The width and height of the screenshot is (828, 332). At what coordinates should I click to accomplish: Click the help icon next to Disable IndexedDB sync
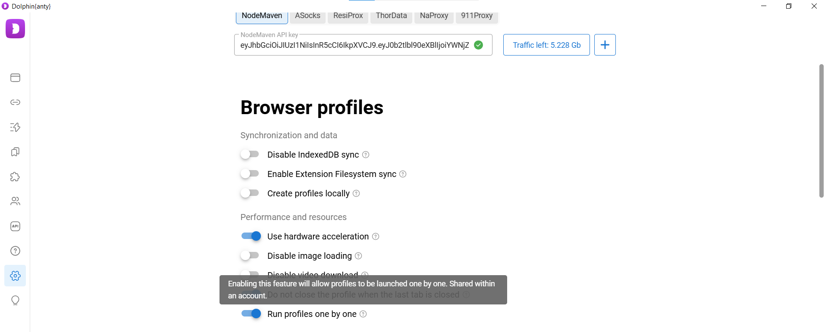366,155
